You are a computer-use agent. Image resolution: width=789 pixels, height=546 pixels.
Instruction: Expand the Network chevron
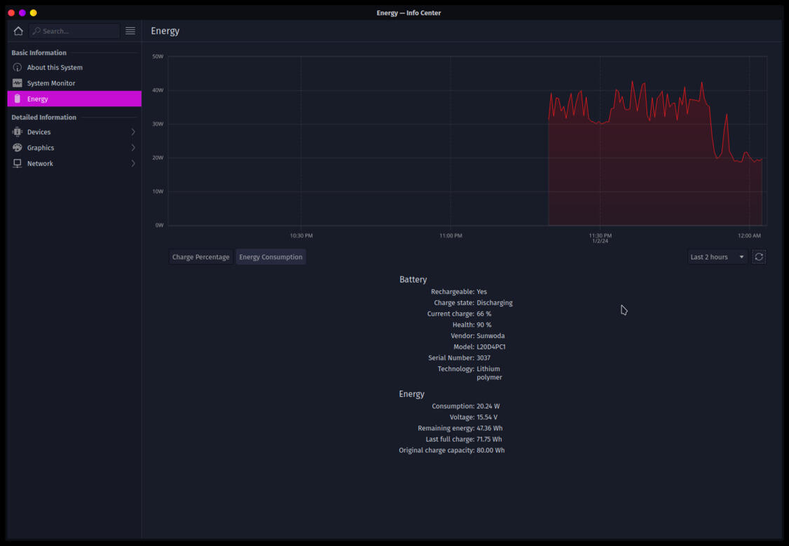click(133, 163)
